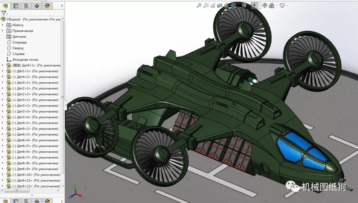Select the Справа right plane
Screen dimensions: 358x203
point(16,54)
